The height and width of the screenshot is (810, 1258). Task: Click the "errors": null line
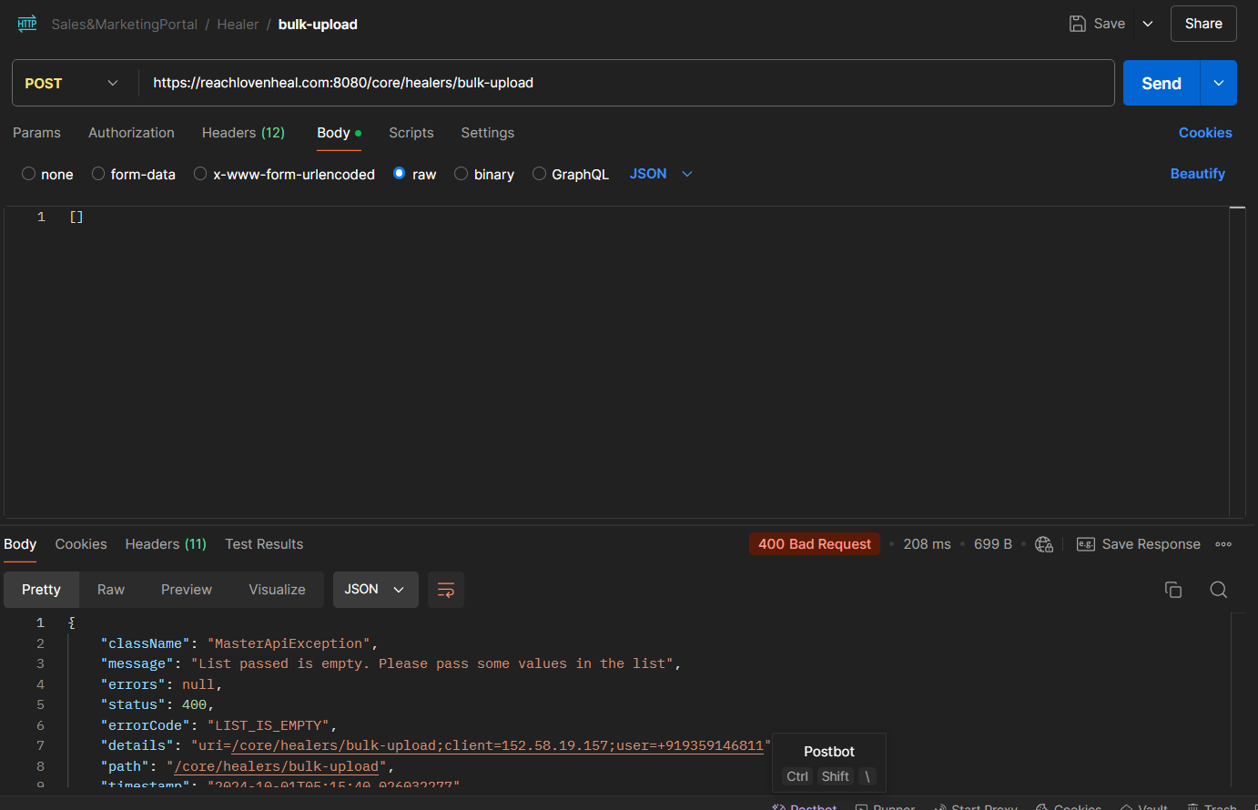point(160,684)
